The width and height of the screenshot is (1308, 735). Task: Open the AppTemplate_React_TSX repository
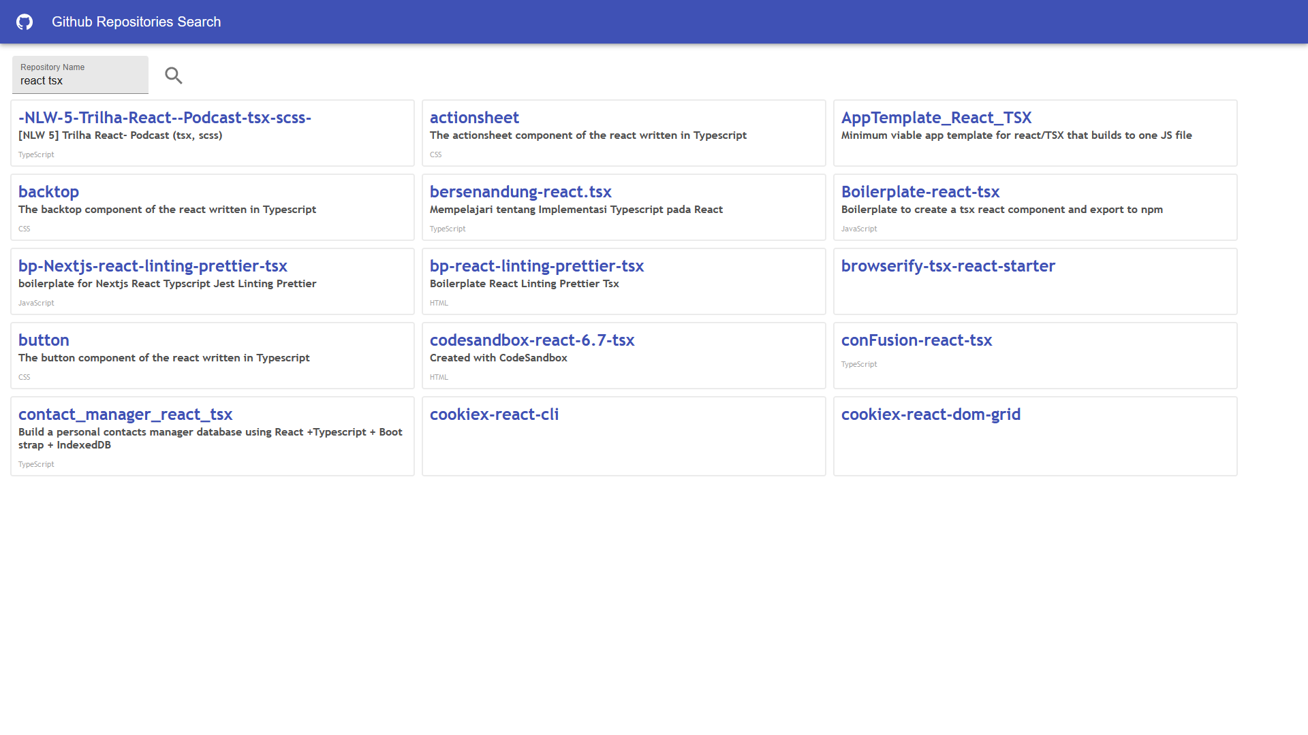click(x=936, y=118)
